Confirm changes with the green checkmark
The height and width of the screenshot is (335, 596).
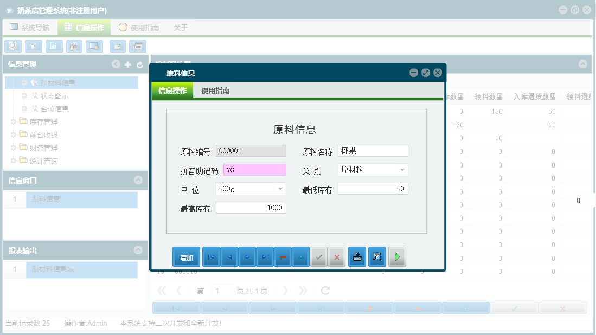click(x=319, y=257)
